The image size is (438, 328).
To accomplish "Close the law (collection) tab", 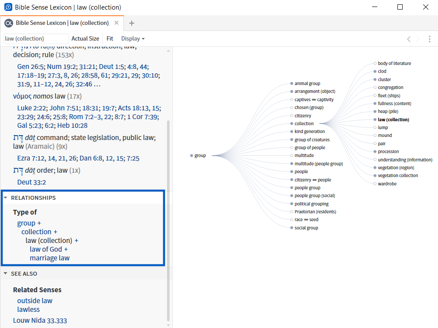I will point(116,23).
